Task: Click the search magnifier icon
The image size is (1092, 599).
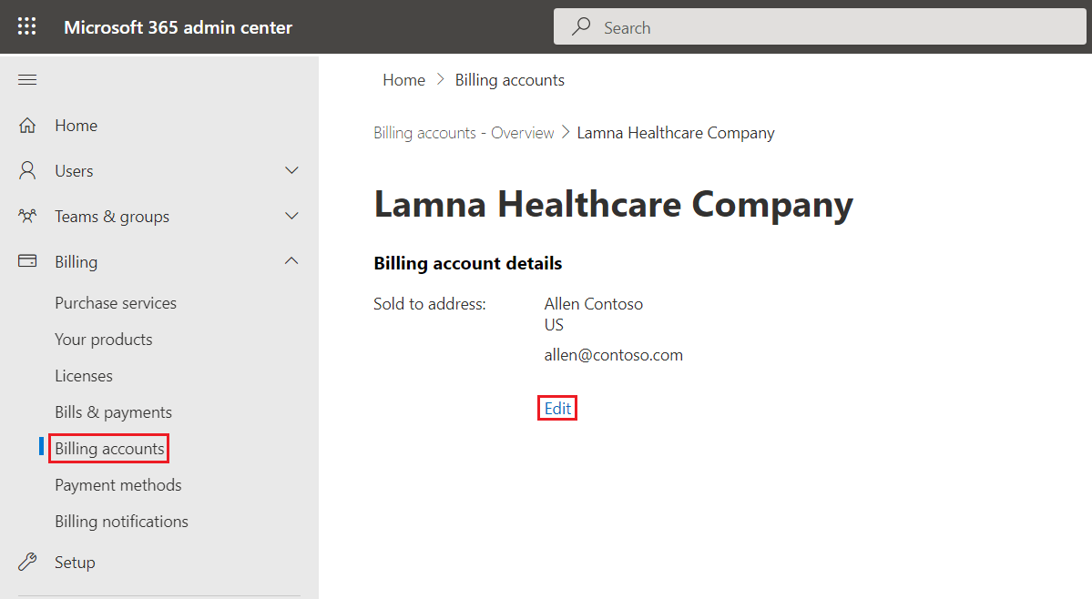Action: tap(581, 26)
